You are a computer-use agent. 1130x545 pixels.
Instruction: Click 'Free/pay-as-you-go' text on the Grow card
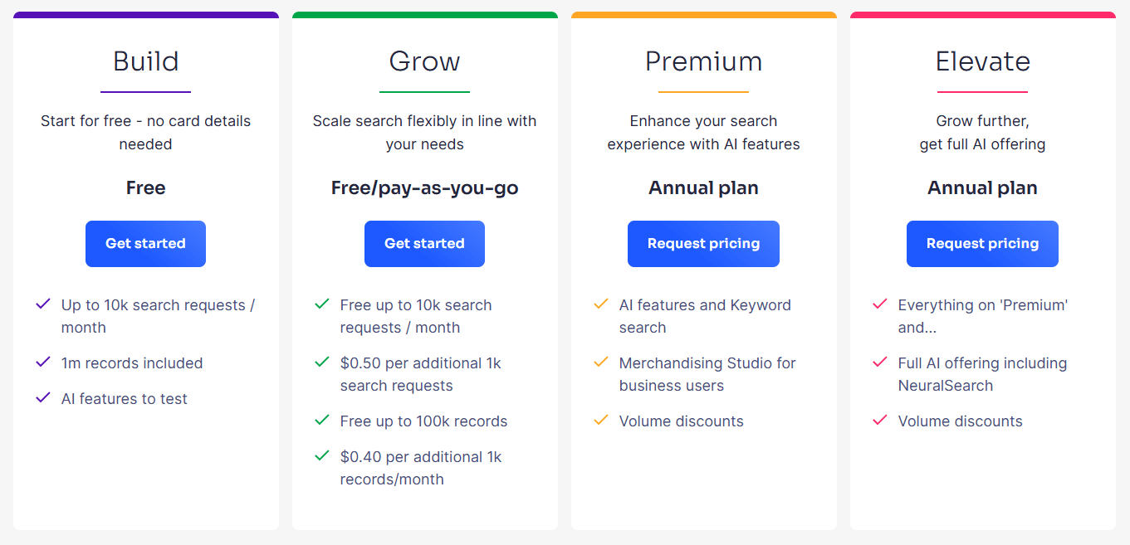[x=424, y=187]
